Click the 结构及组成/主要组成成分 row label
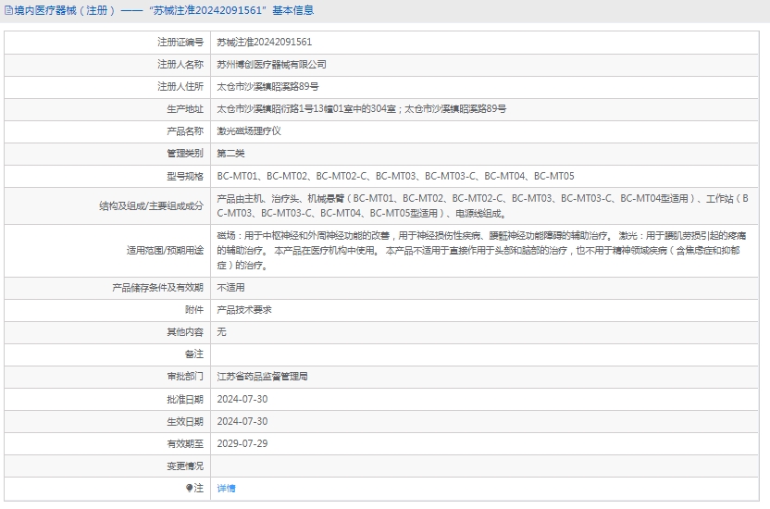The image size is (770, 509). [151, 205]
